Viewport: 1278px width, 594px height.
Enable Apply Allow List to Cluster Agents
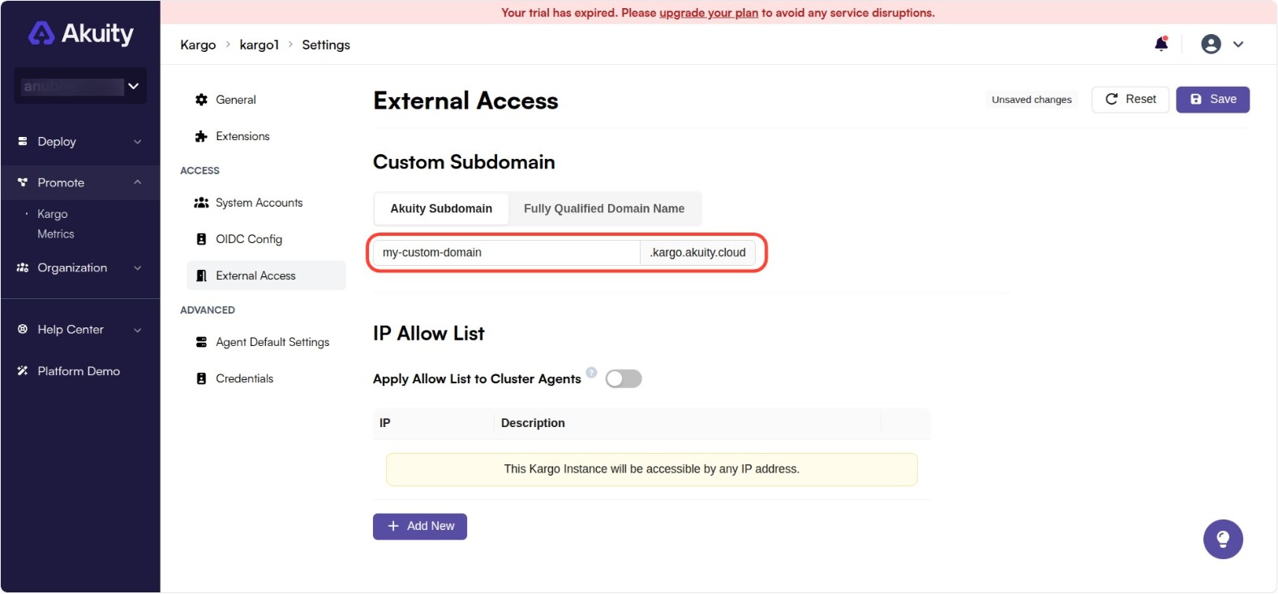(x=623, y=378)
